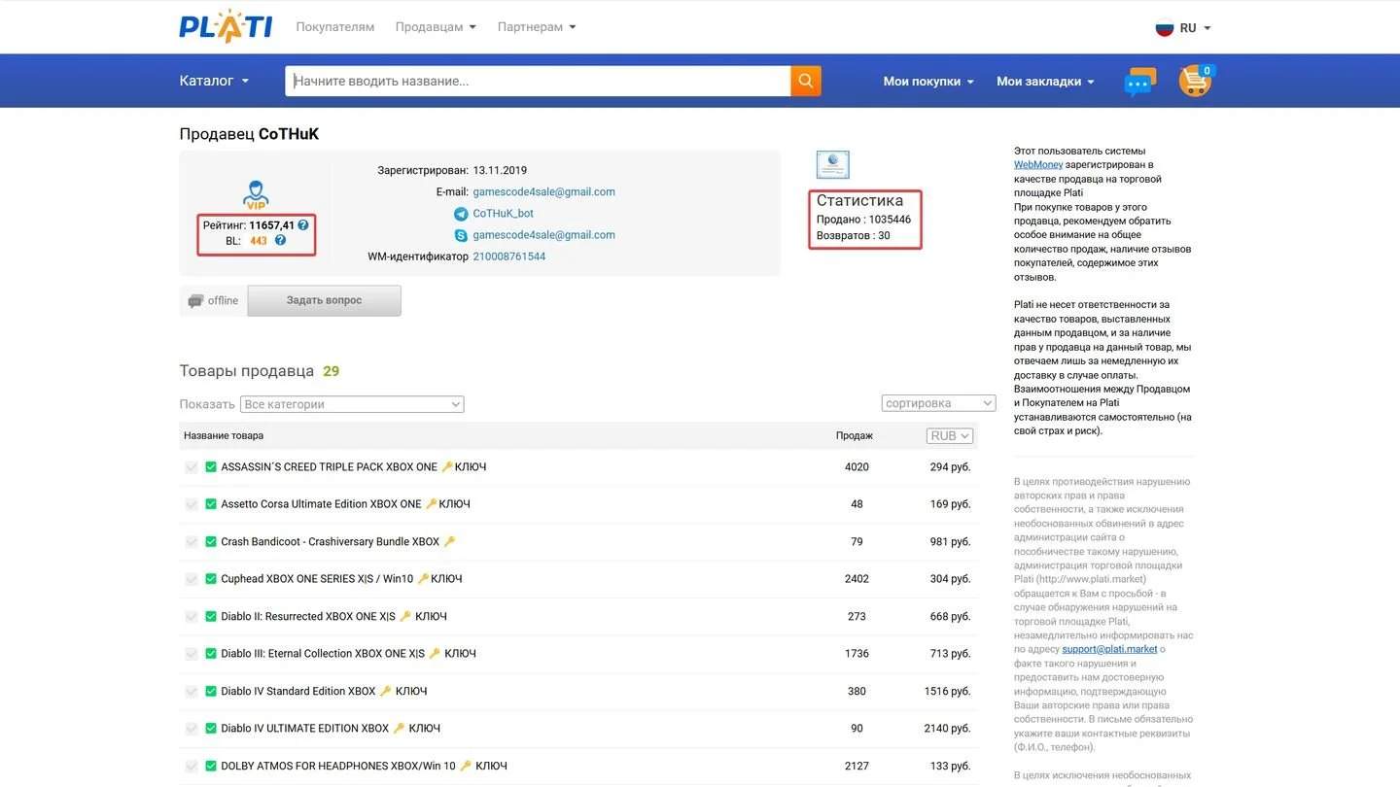Expand the Все категории dropdown
This screenshot has width=1400, height=787.
[x=352, y=404]
